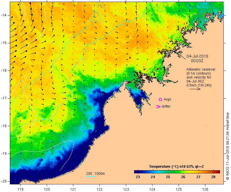This screenshot has width=231, height=192.
Task: Click the -14 latitude axis label
Action: (3, 15)
